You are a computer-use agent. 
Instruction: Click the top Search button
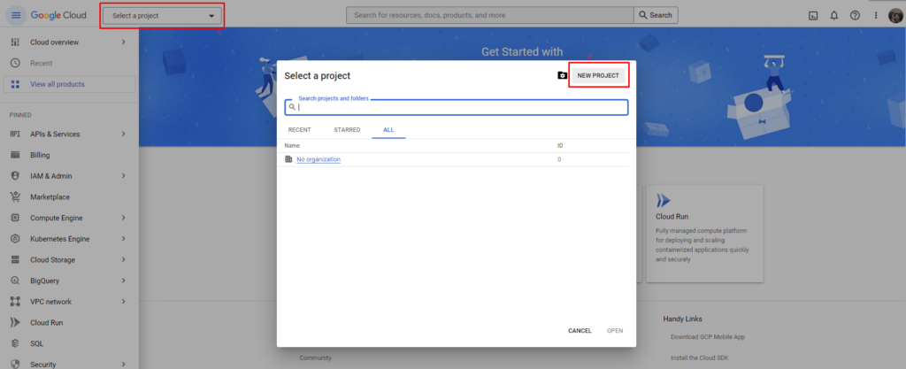point(656,15)
